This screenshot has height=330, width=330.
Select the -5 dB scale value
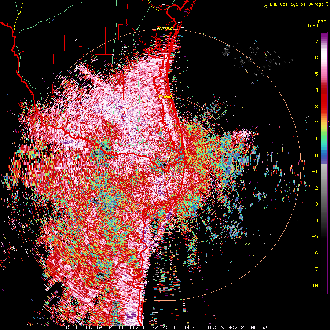coord(315,237)
